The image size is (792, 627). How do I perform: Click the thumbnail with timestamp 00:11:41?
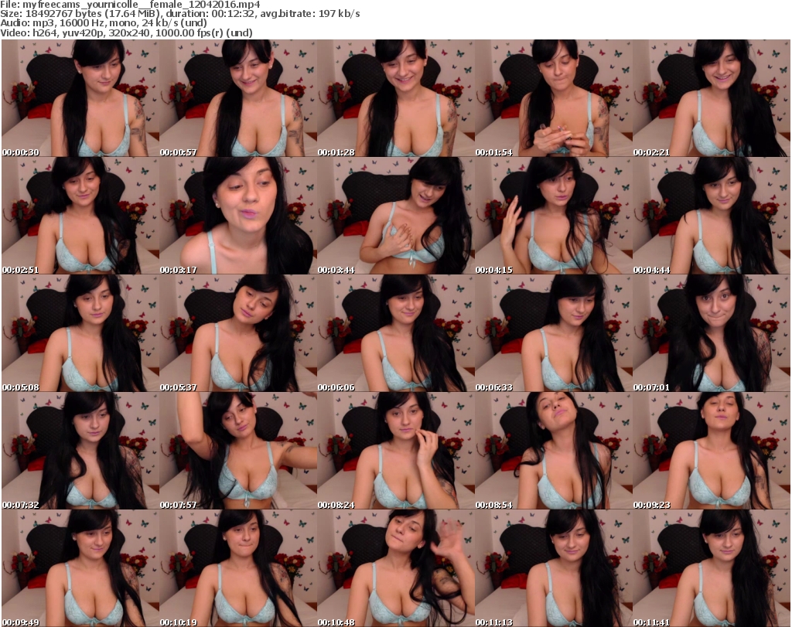(x=712, y=568)
